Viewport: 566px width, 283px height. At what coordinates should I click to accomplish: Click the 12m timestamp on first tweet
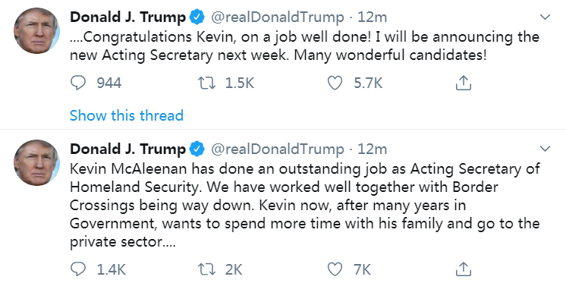(373, 17)
